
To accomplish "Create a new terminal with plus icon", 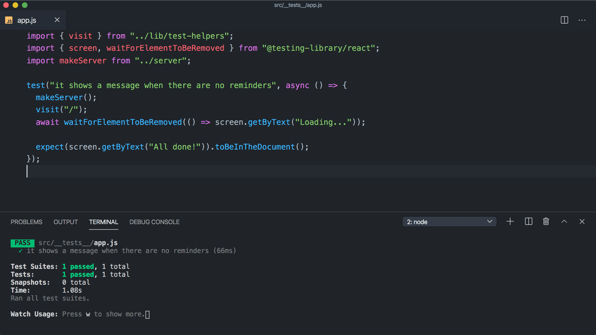I will coord(510,222).
